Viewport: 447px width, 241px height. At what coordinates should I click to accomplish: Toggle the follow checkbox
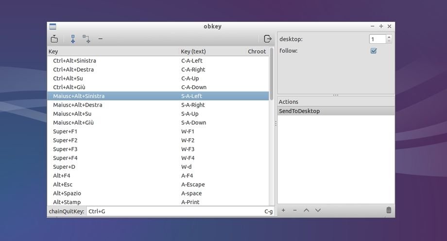pyautogui.click(x=374, y=51)
